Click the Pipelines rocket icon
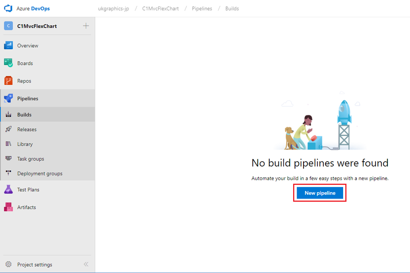 (8, 98)
